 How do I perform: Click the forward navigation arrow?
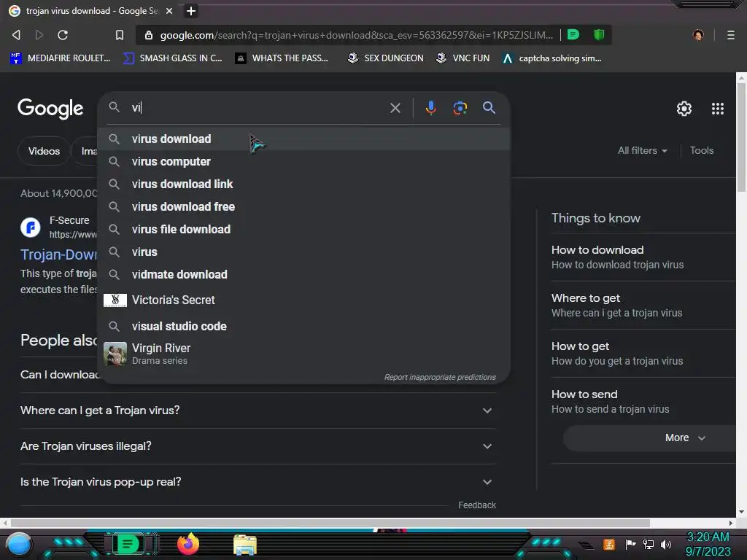click(x=39, y=35)
